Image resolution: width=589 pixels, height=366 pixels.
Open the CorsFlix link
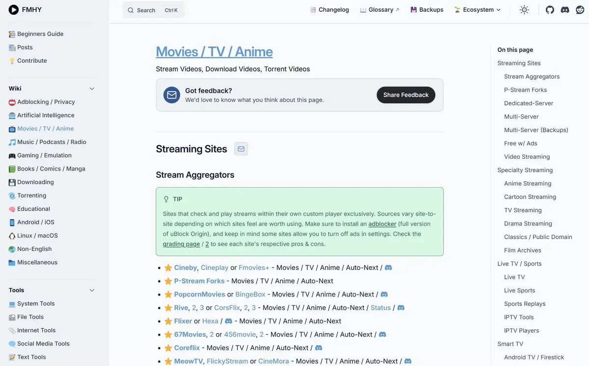[228, 308]
